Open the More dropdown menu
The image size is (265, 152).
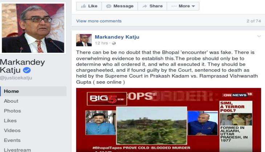(183, 6)
